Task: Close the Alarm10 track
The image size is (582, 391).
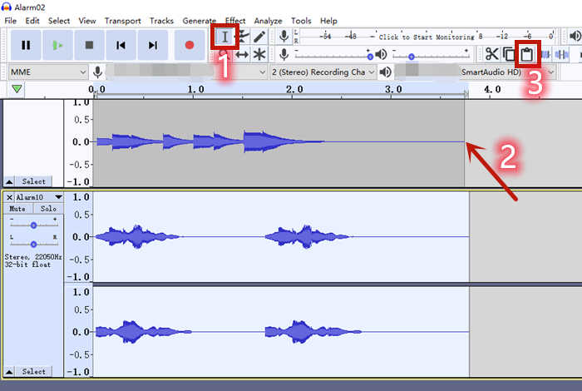Action: (x=10, y=197)
